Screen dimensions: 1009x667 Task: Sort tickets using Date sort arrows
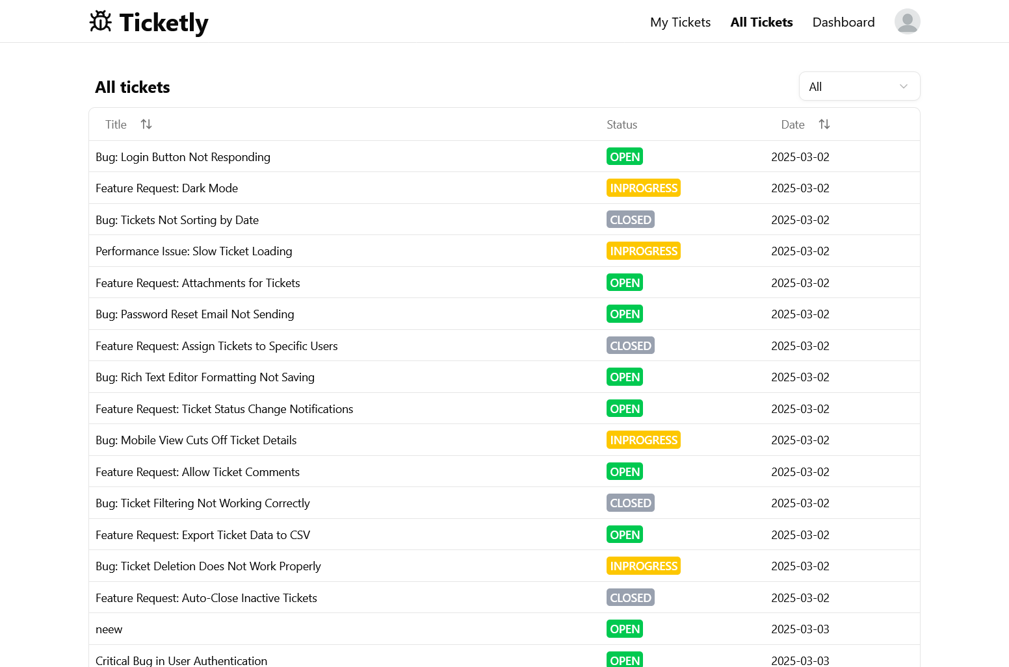click(824, 124)
